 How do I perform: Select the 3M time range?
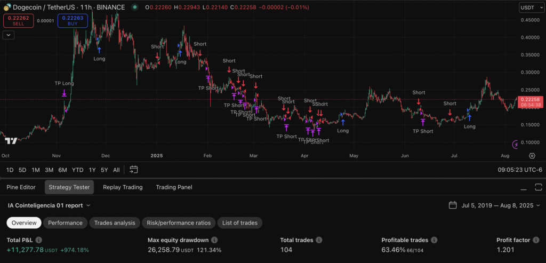tap(49, 170)
